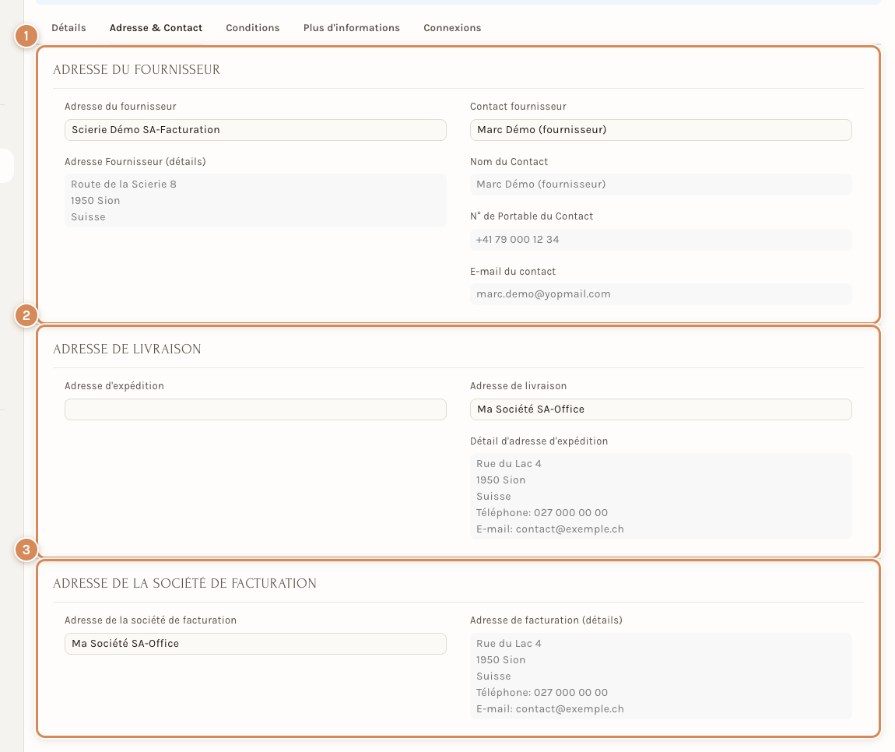
Task: Click the Détail d'adresse d'expédition label
Action: click(x=539, y=441)
